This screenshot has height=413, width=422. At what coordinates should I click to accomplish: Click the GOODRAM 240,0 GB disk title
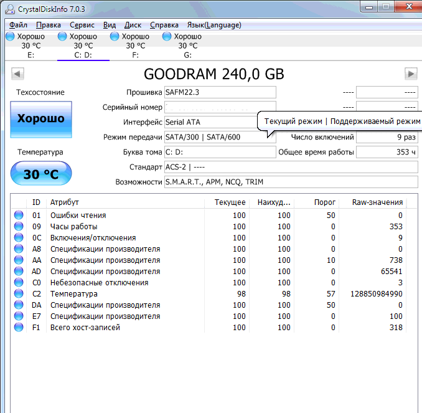(214, 74)
